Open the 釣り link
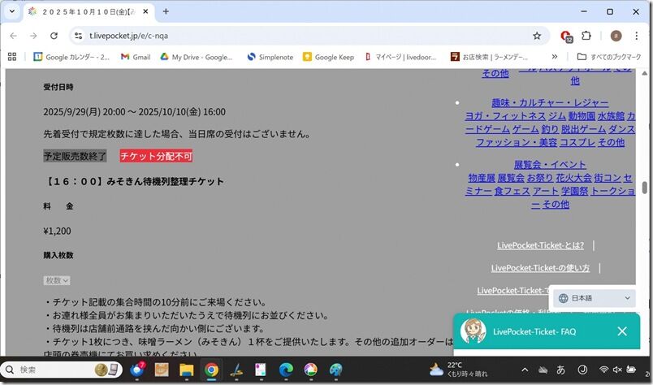The width and height of the screenshot is (653, 385). 550,129
